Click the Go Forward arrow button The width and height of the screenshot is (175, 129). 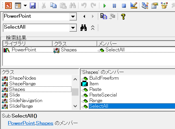coord(93,17)
